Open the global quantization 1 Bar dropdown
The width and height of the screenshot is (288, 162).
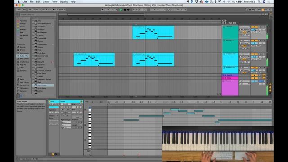point(62,9)
